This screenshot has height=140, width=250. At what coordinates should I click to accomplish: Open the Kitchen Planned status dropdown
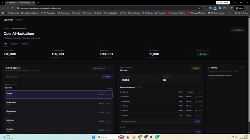(196, 68)
